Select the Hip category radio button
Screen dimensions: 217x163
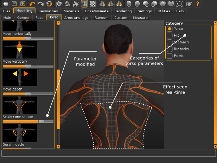170,35
